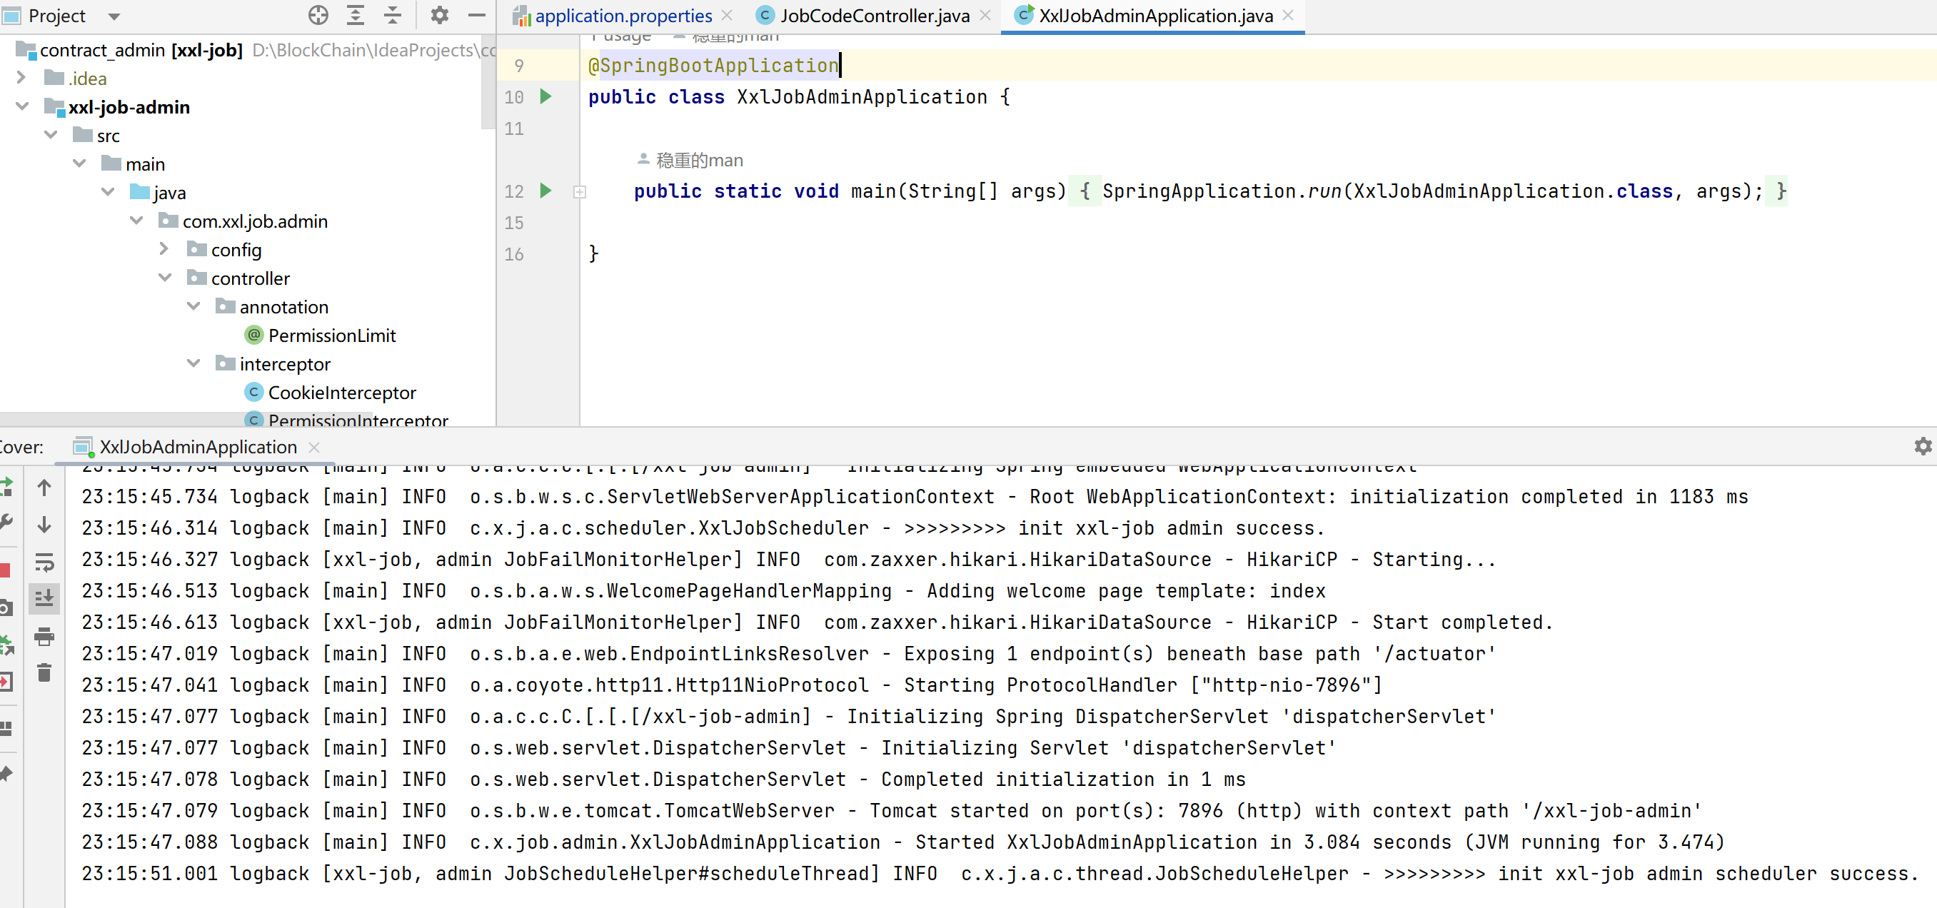Click Expand All icon in Project toolbar
Screen dimensions: 1937x908
click(x=355, y=15)
